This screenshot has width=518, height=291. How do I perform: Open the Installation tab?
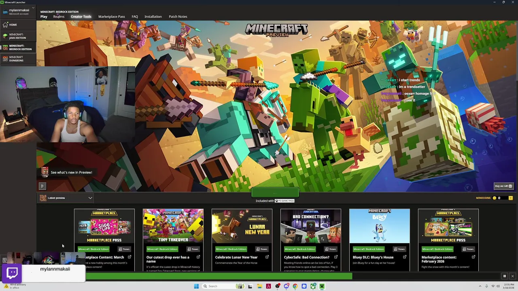(153, 17)
